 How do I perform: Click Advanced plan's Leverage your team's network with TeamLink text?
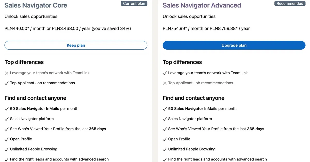(x=208, y=73)
